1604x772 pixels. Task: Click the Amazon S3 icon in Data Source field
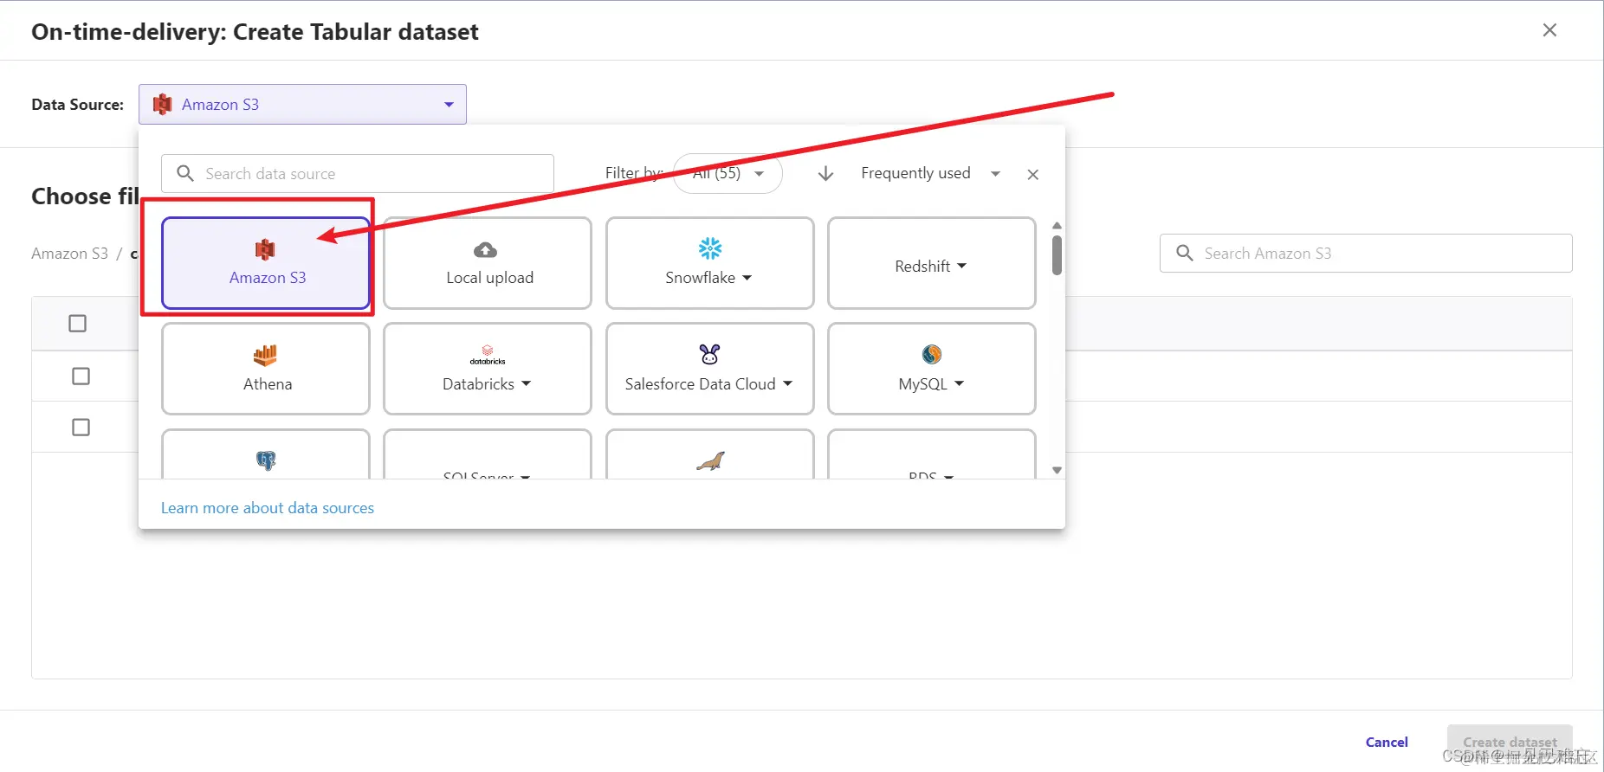[x=162, y=105]
